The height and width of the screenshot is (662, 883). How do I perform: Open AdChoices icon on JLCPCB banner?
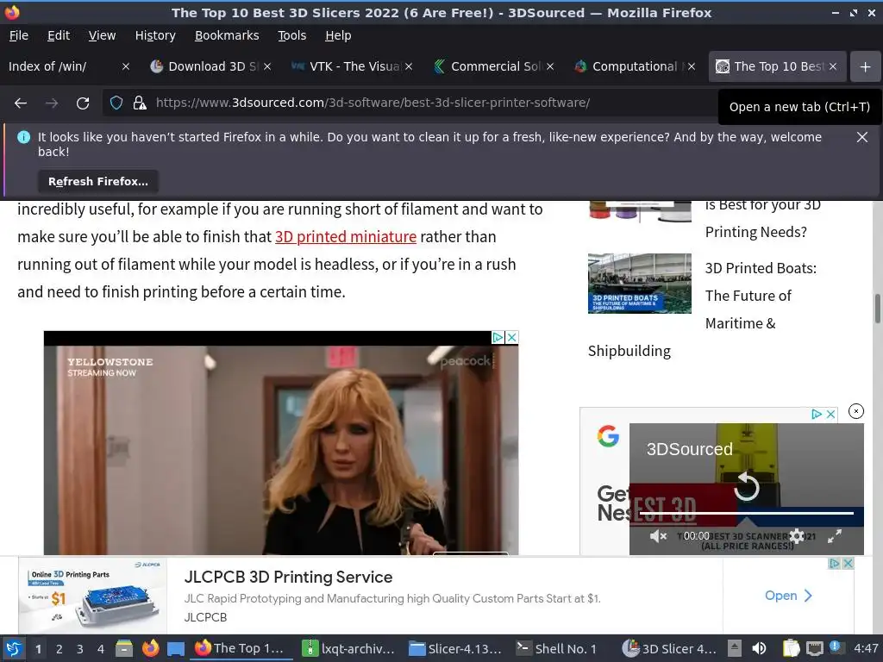pyautogui.click(x=835, y=564)
